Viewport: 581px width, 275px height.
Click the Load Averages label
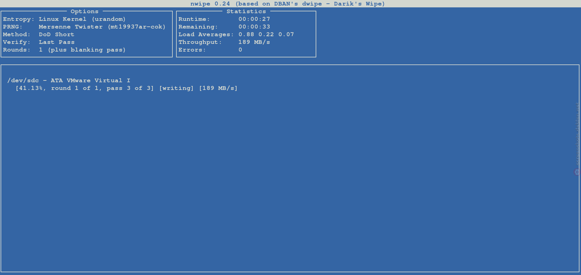coord(206,34)
